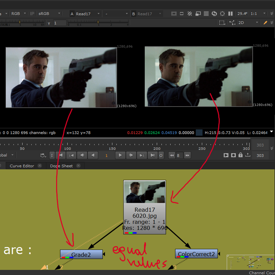The height and width of the screenshot is (275, 275).
Task: Expand second toolbar row double-chevron beside eyedropper
Action: (x=272, y=22)
